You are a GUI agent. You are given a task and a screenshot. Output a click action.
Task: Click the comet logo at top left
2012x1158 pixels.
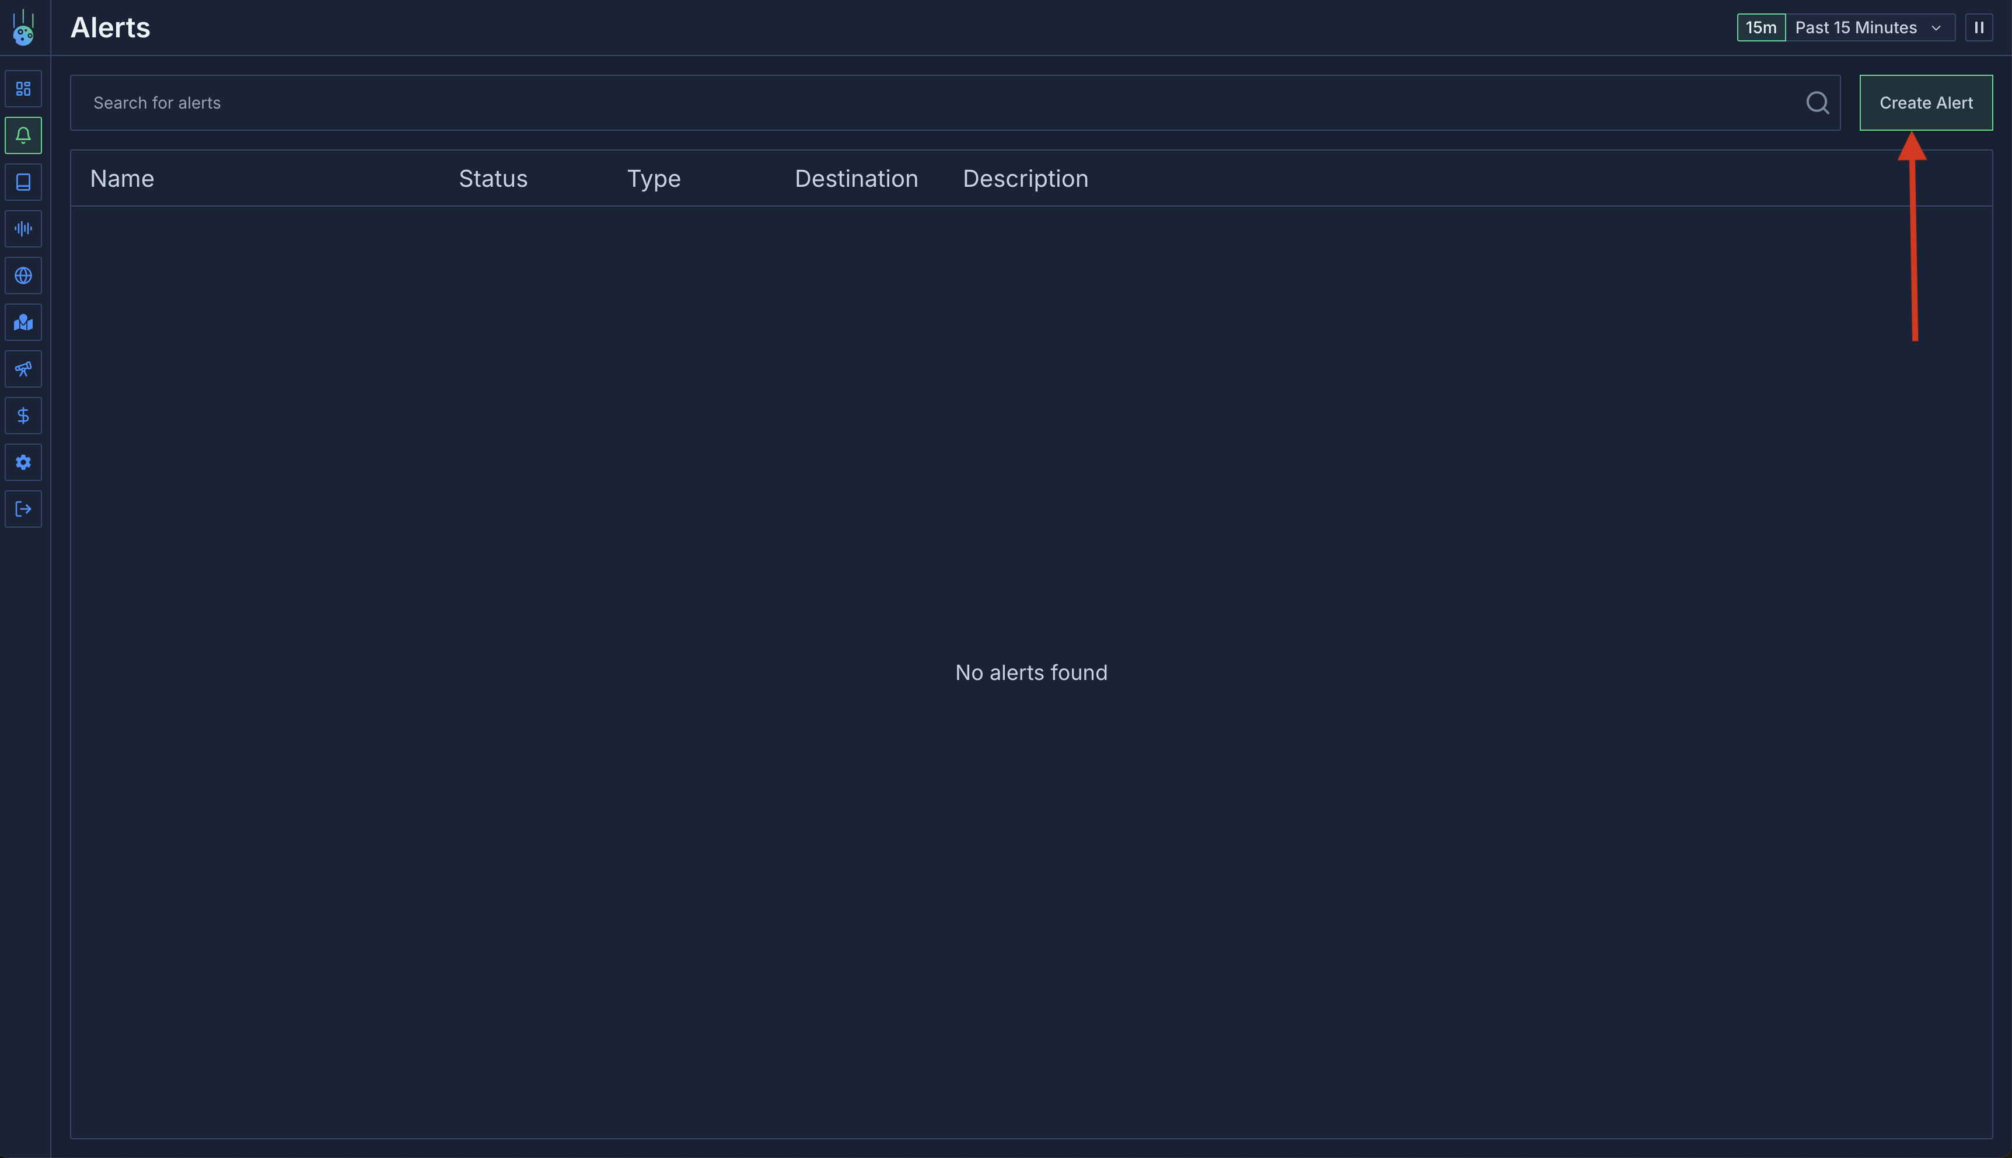(x=23, y=29)
